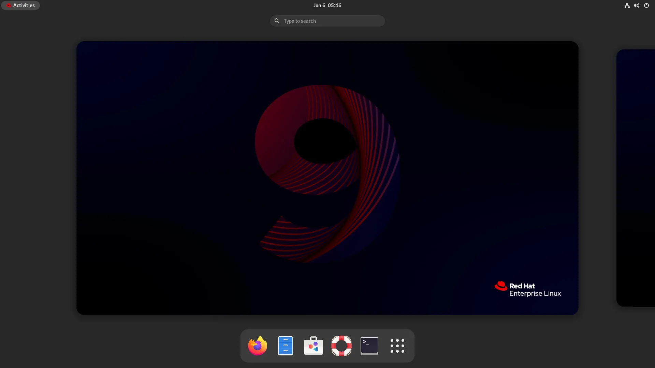Image resolution: width=655 pixels, height=368 pixels.
Task: Launch Firefox from the dock
Action: coord(258,346)
